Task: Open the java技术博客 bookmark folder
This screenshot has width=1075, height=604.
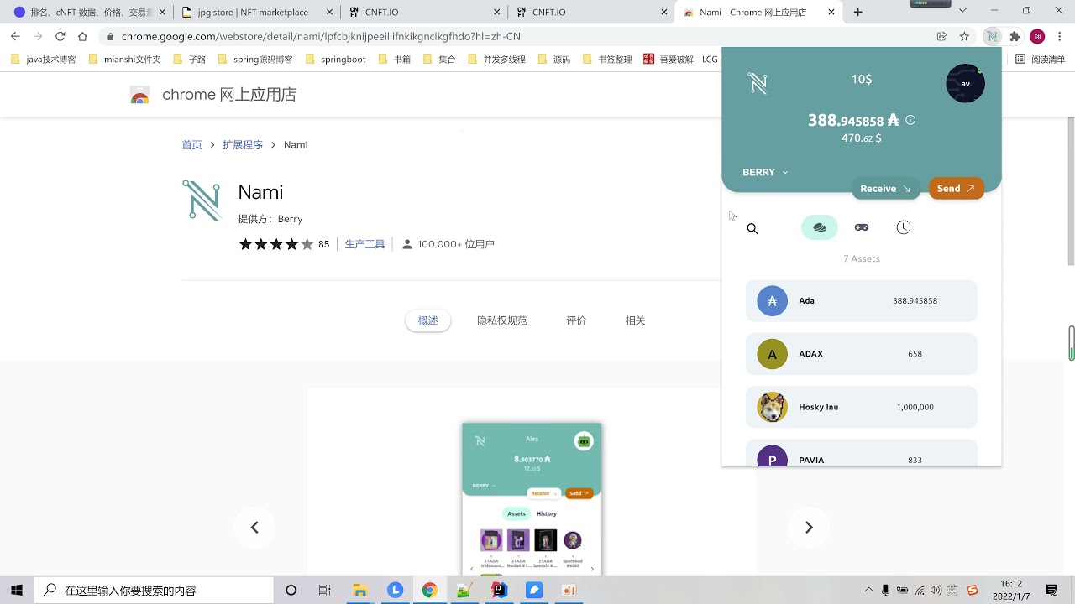Action: click(44, 60)
